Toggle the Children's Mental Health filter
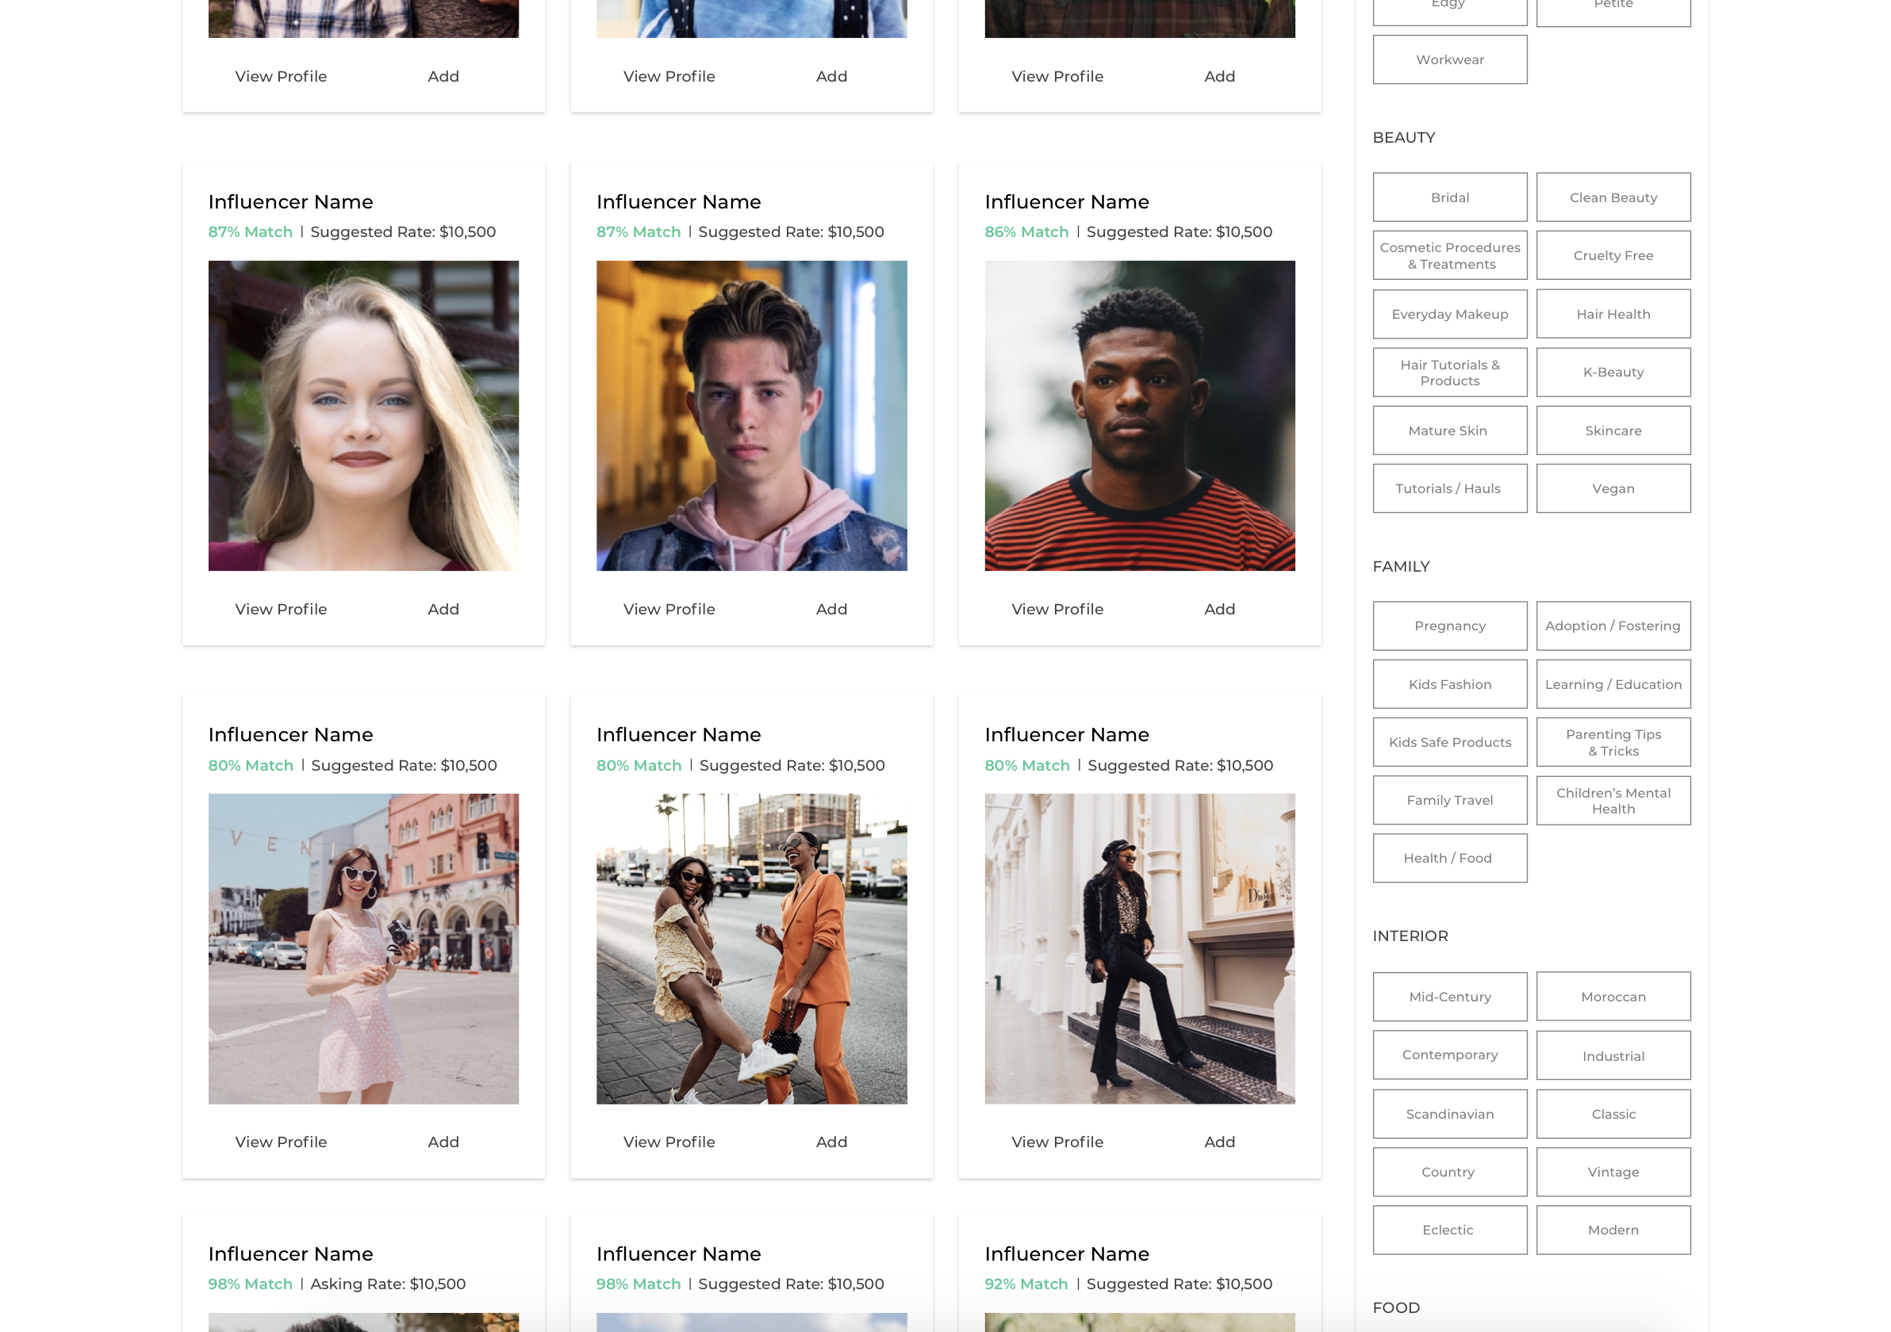Image resolution: width=1891 pixels, height=1332 pixels. [x=1613, y=800]
